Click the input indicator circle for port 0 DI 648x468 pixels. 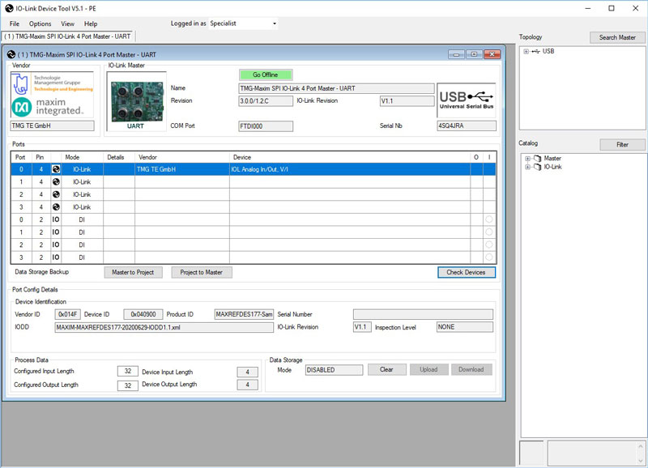tap(489, 219)
